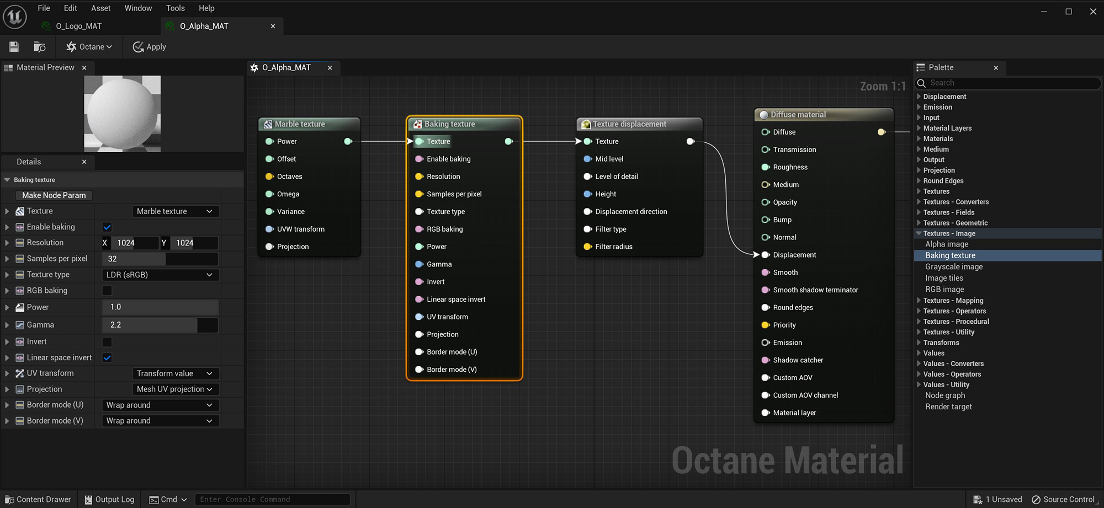Expand the Resolution property row
The image size is (1104, 508).
[x=7, y=243]
